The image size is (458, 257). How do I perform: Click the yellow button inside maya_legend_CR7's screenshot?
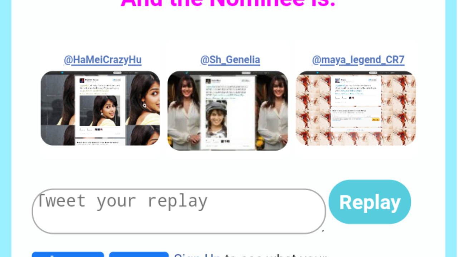point(376,119)
